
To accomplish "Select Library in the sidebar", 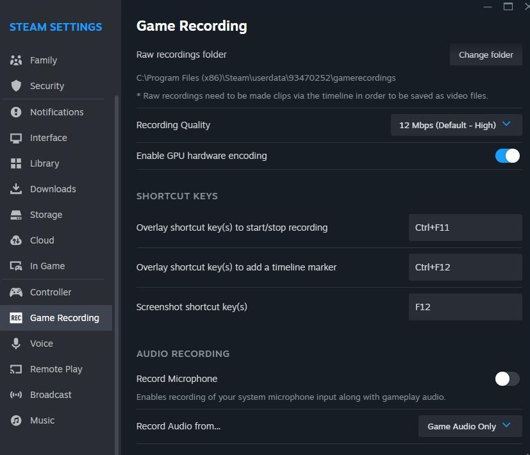I will [x=45, y=163].
